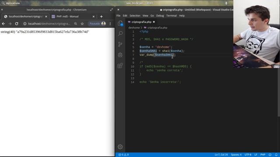This screenshot has width=280, height=157.
Task: Reload the localhost page
Action: point(17,24)
